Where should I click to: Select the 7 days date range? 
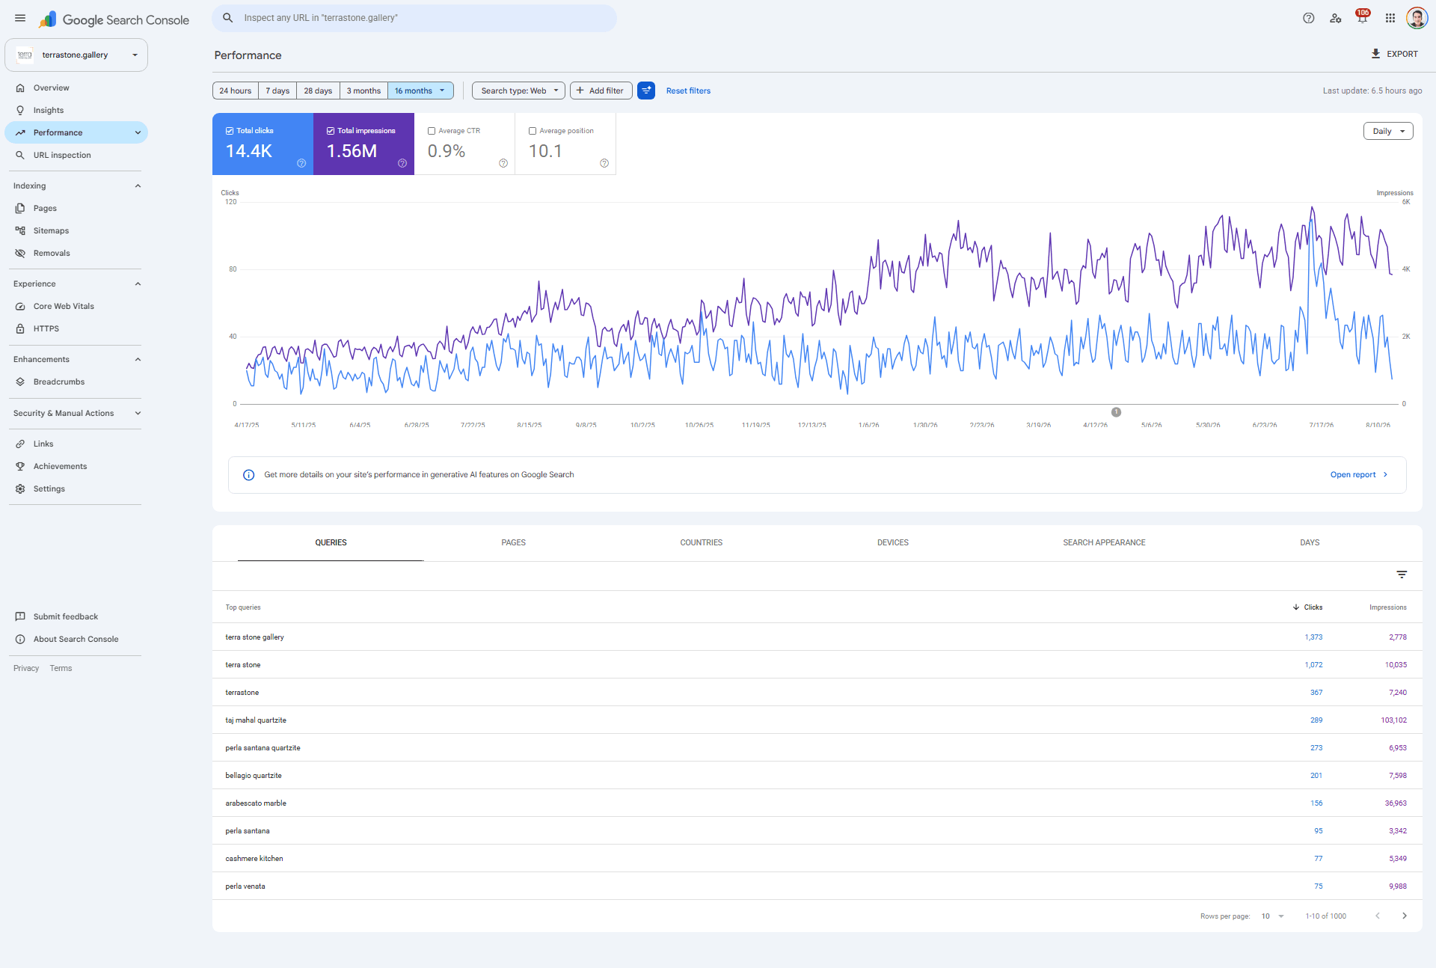tap(277, 91)
